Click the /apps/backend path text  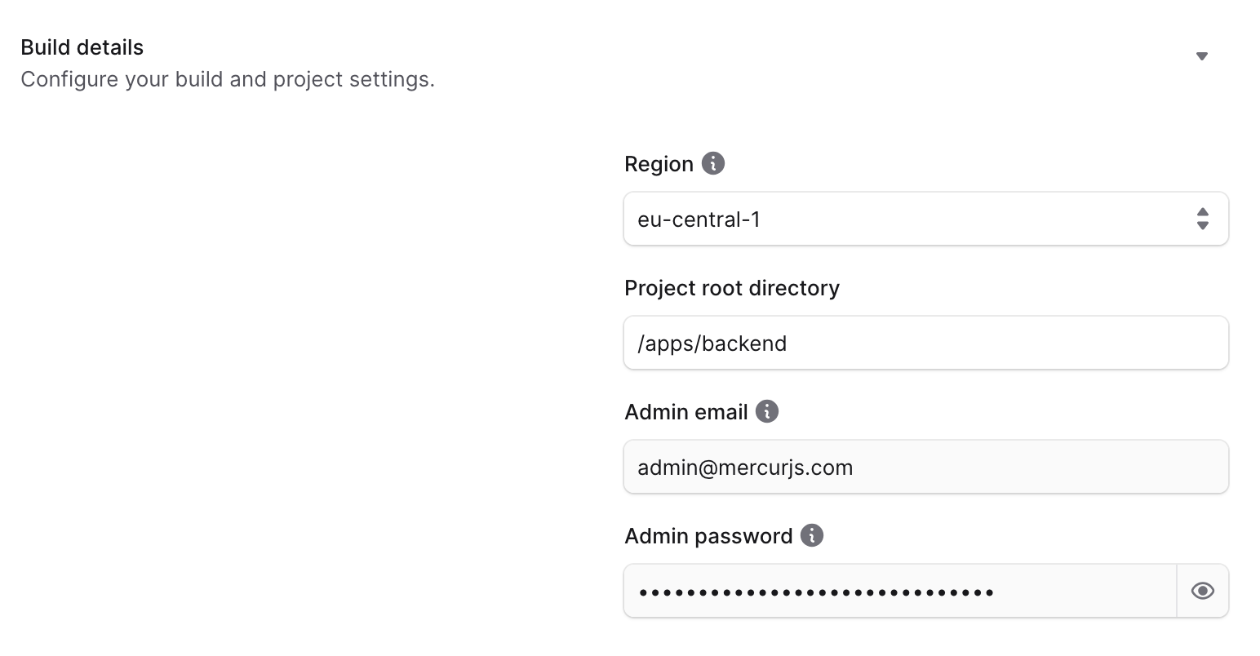coord(712,344)
